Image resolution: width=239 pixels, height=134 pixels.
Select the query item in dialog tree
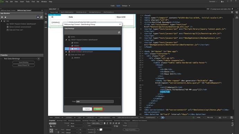tap(73, 37)
